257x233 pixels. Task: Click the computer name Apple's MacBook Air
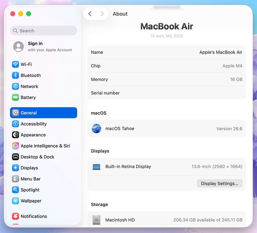coord(221,52)
